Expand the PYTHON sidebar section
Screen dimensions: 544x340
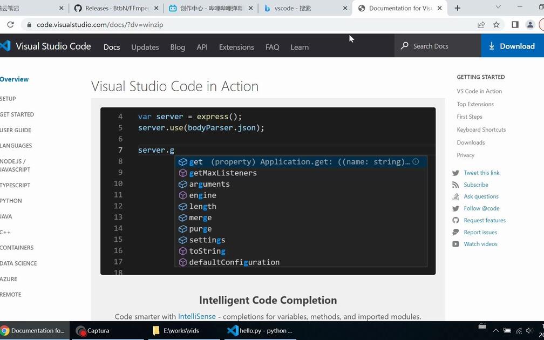[11, 201]
